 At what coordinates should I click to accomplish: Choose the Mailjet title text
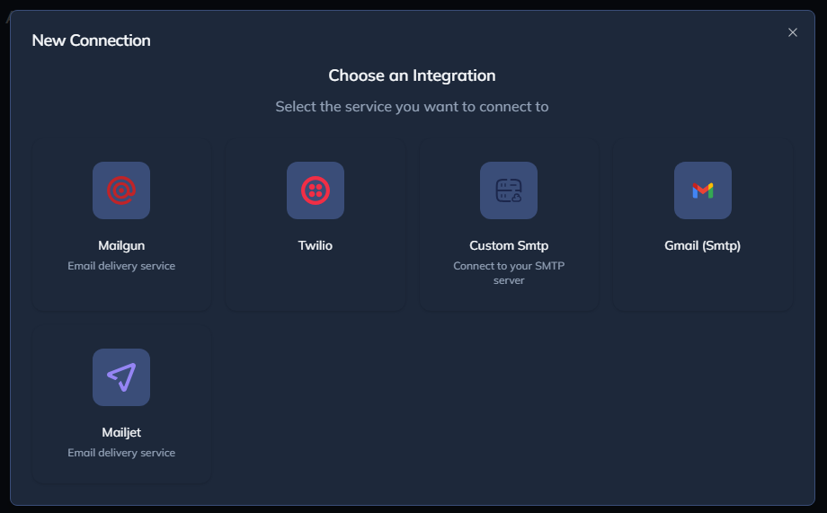pos(121,432)
